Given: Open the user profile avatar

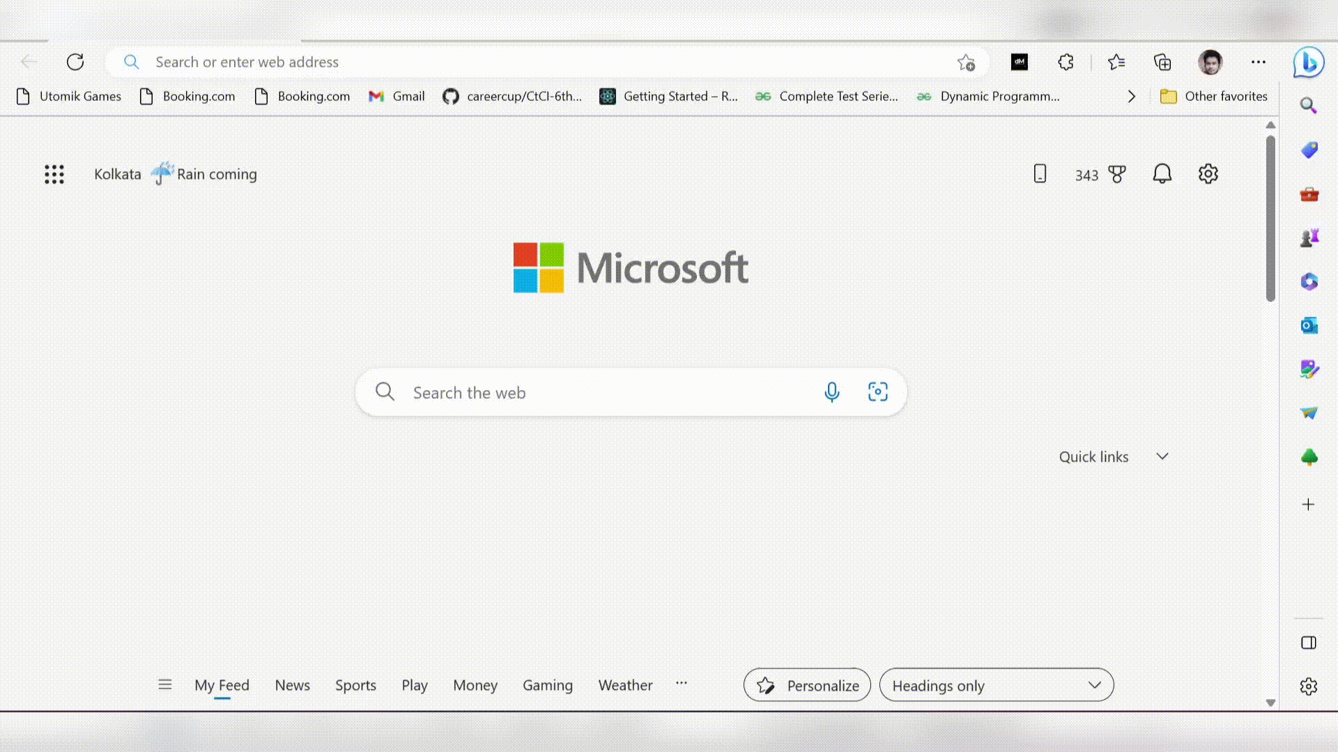Looking at the screenshot, I should click(x=1210, y=62).
